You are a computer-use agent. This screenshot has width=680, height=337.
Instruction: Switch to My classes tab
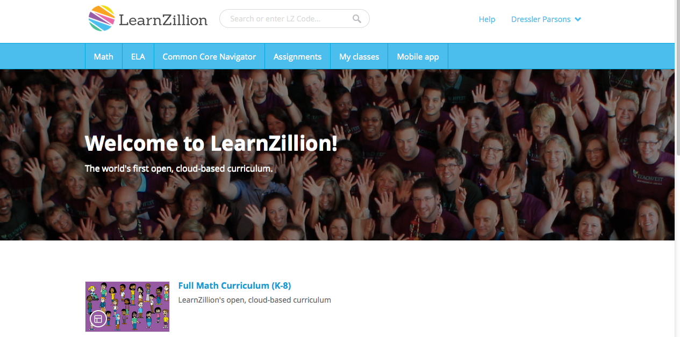click(359, 56)
